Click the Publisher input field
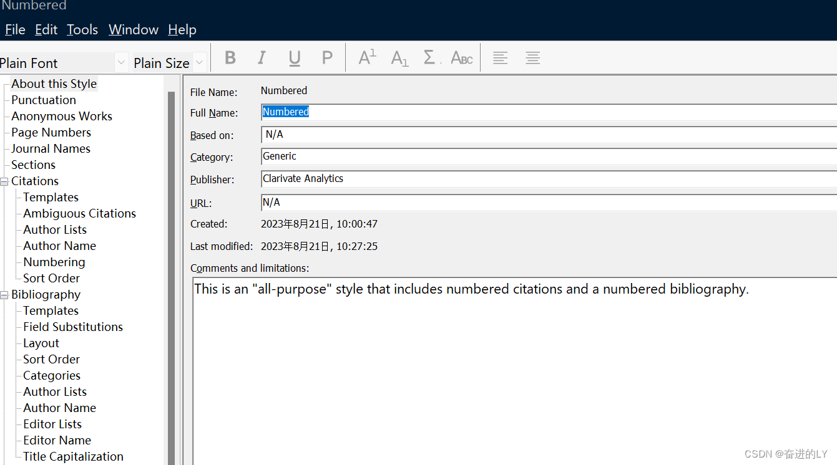This screenshot has height=465, width=837. (549, 179)
